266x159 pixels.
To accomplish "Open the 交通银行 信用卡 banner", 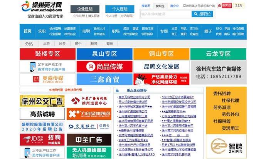I will coord(89,127).
